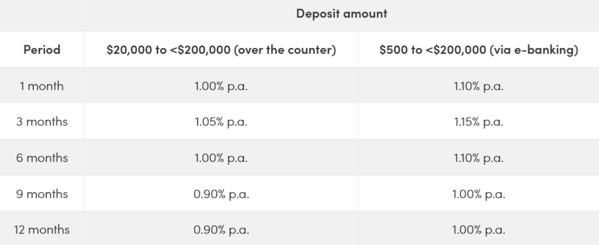
Task: Select the "9 months" period cell
Action: click(x=41, y=193)
